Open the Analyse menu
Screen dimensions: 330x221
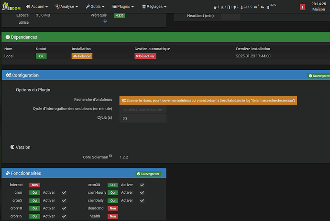tap(67, 7)
